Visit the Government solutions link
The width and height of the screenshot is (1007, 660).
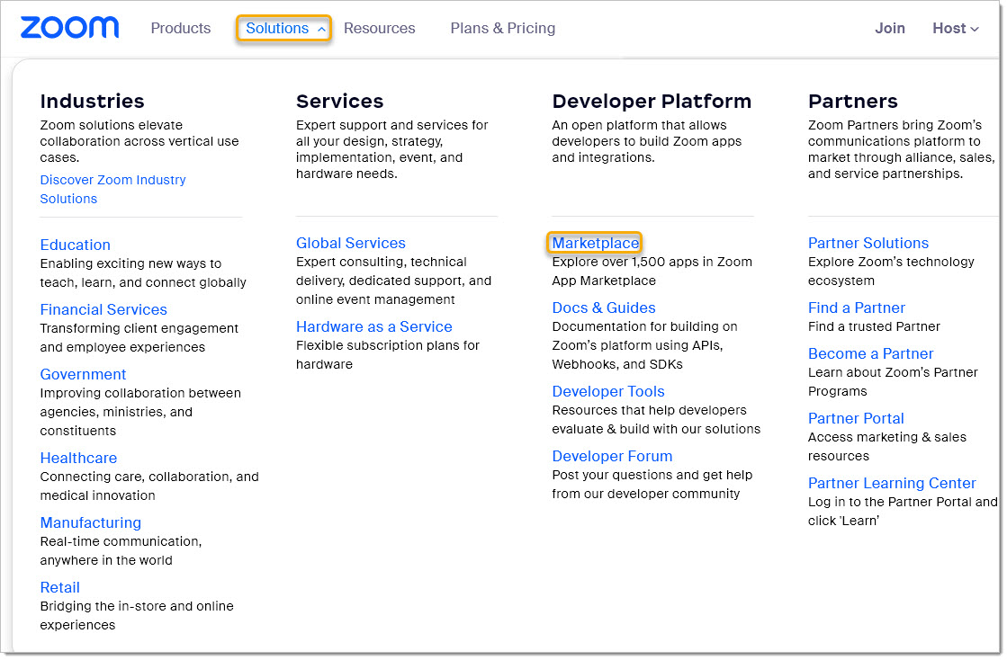83,374
